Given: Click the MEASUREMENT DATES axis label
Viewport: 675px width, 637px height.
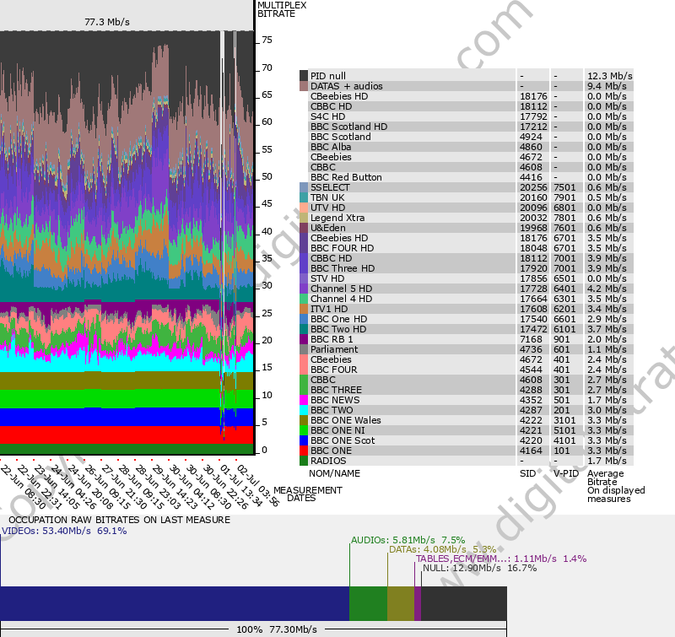Looking at the screenshot, I should click(308, 494).
